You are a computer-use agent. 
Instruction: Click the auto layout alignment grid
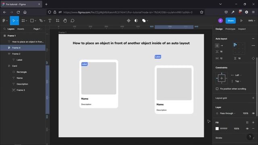click(239, 48)
